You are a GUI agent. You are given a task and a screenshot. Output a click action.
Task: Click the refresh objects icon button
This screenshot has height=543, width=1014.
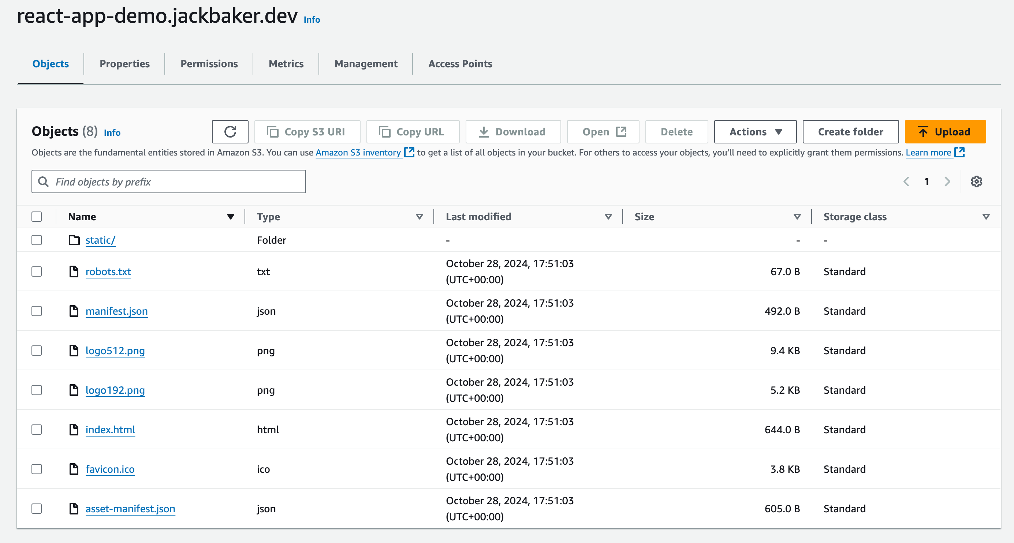230,132
